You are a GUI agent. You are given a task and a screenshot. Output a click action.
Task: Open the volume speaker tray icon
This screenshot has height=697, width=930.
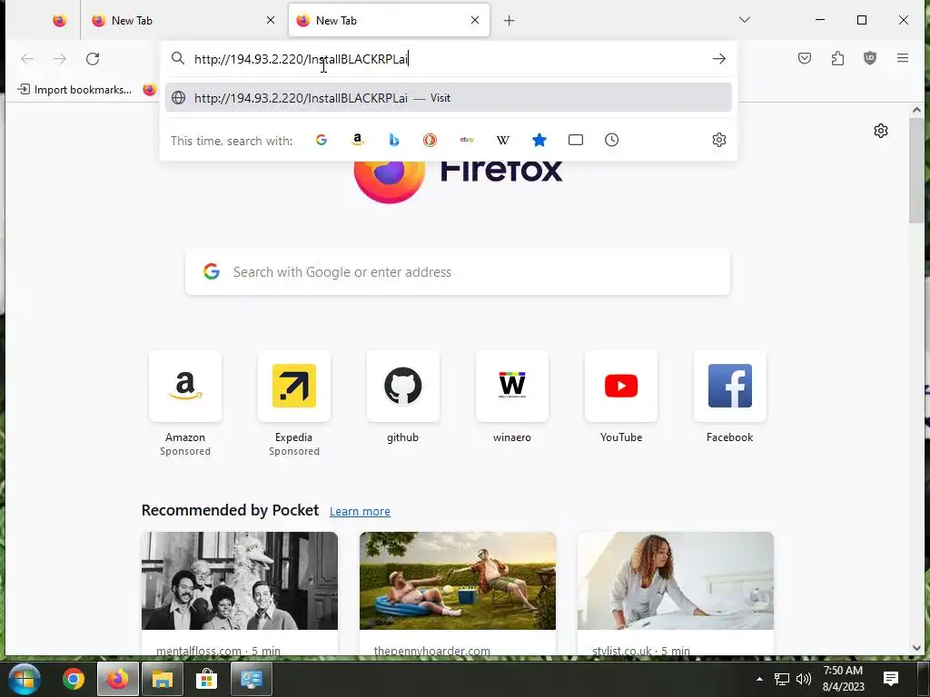804,679
